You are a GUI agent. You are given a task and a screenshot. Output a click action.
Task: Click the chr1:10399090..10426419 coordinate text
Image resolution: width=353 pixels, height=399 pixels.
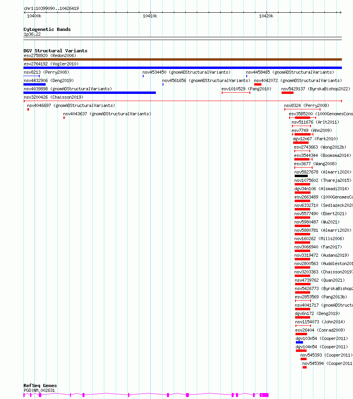[51, 8]
